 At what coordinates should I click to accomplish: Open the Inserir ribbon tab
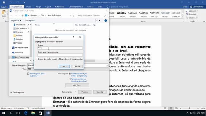click(x=29, y=7)
